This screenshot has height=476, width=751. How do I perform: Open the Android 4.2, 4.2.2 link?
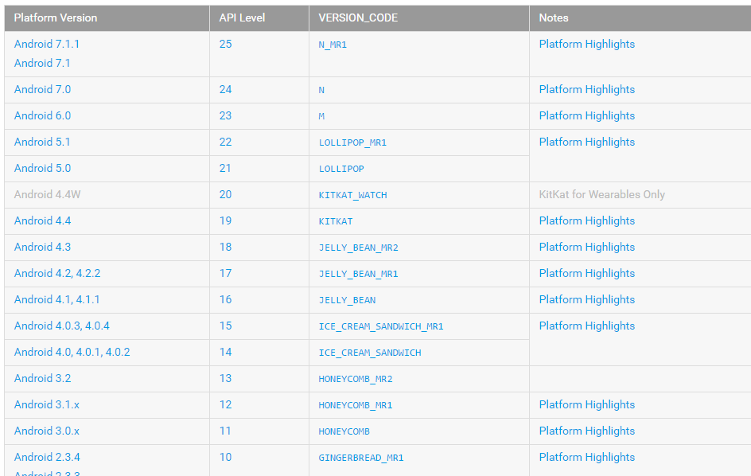[x=57, y=274]
